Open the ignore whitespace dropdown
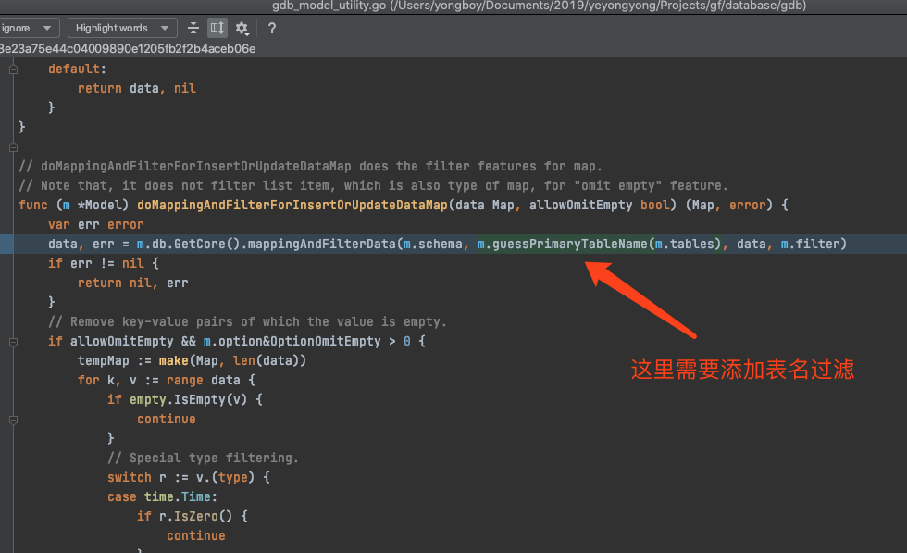The image size is (907, 553). (x=28, y=28)
